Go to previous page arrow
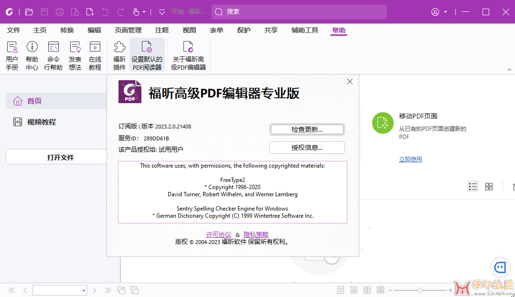This screenshot has width=515, height=297. pos(25,290)
